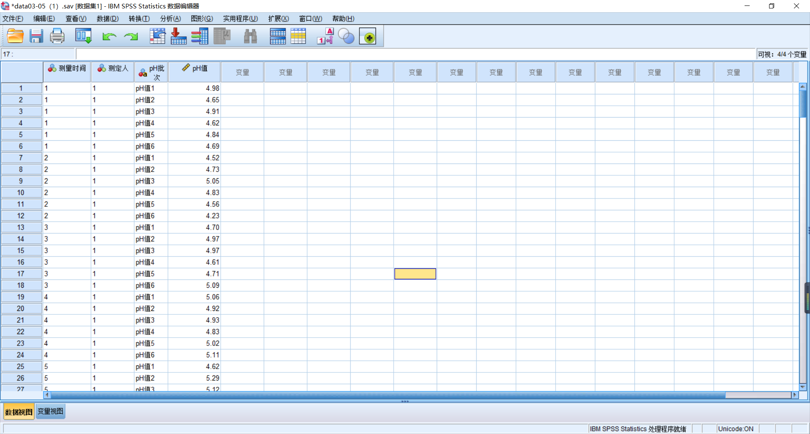Select the pH批次 column header
The image size is (810, 434).
[x=151, y=72]
